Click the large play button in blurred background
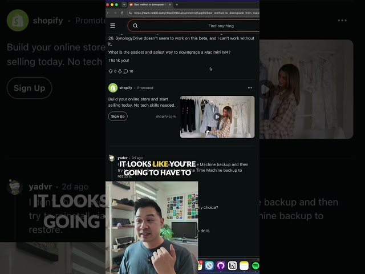Image resolution: width=365 pixels, height=274 pixels. (x=265, y=89)
